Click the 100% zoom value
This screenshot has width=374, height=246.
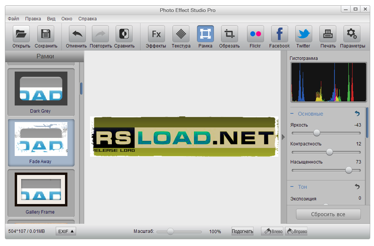pos(215,231)
